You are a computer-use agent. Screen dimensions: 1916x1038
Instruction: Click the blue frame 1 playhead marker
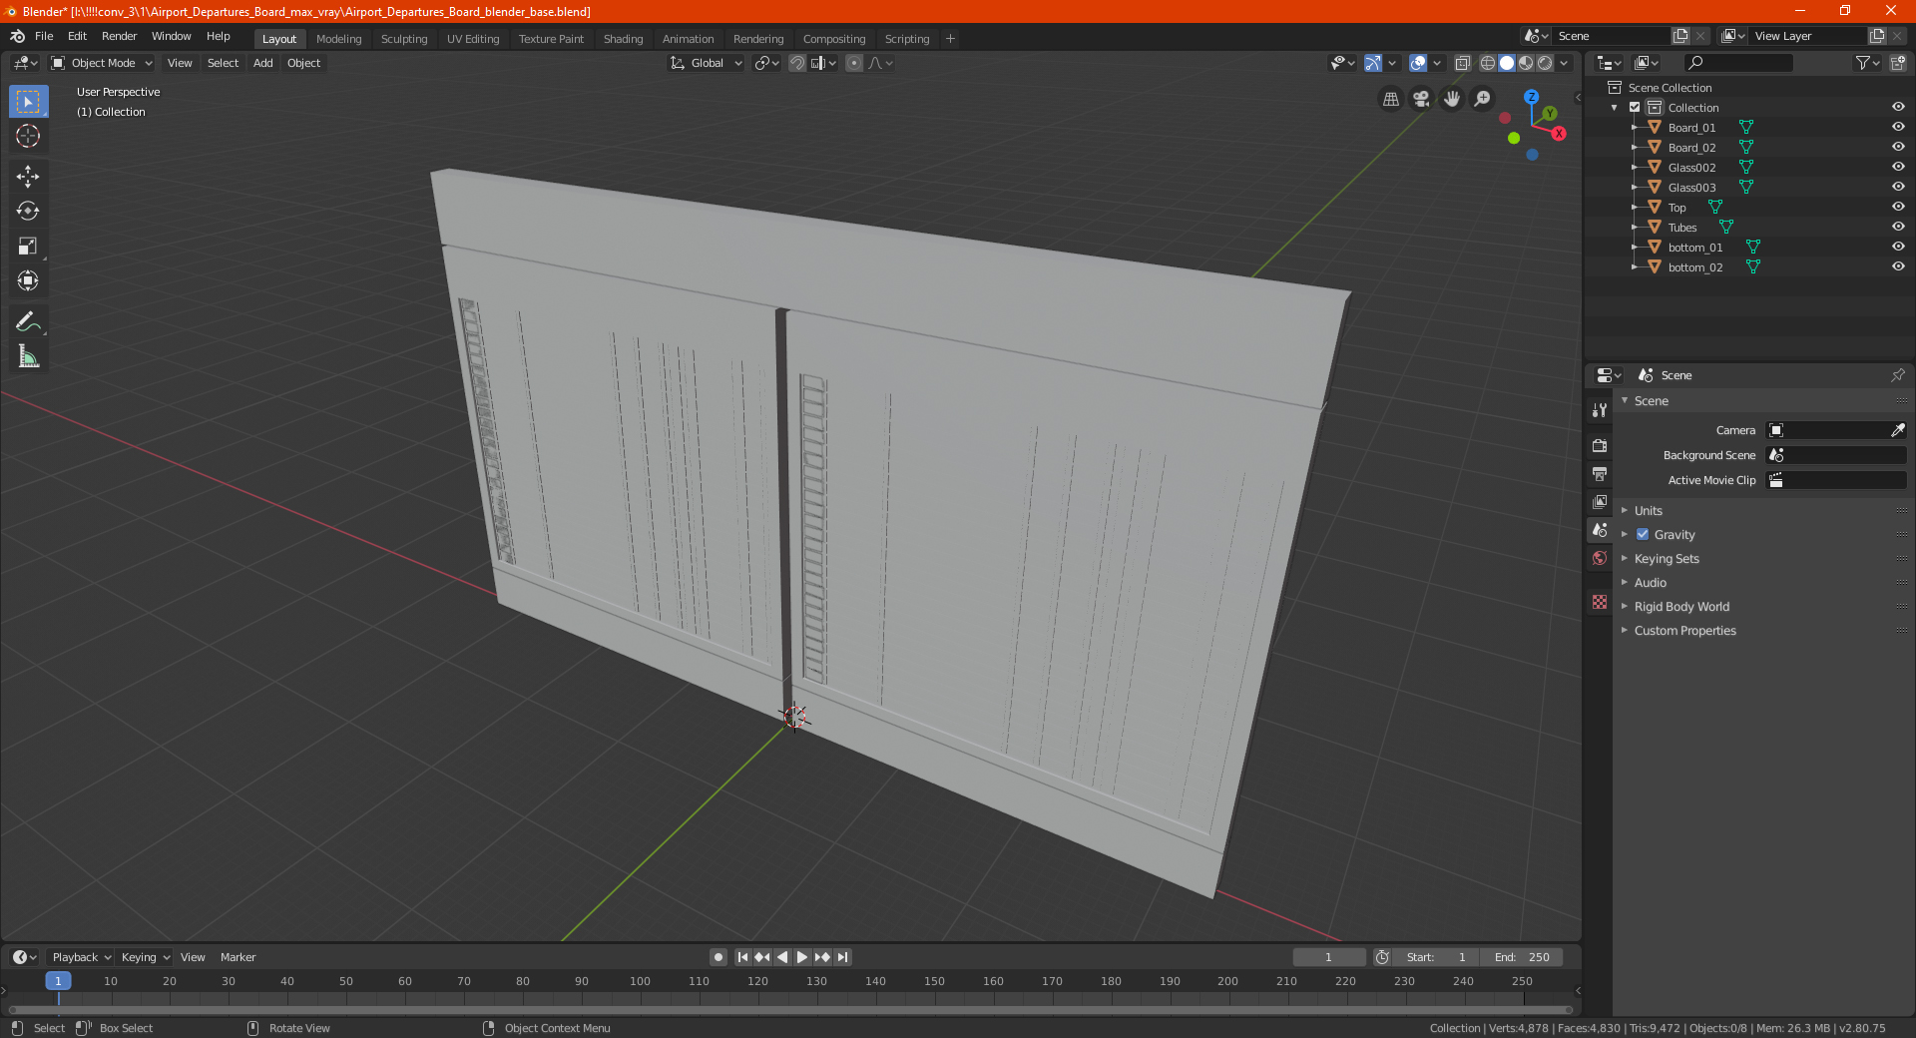click(58, 981)
